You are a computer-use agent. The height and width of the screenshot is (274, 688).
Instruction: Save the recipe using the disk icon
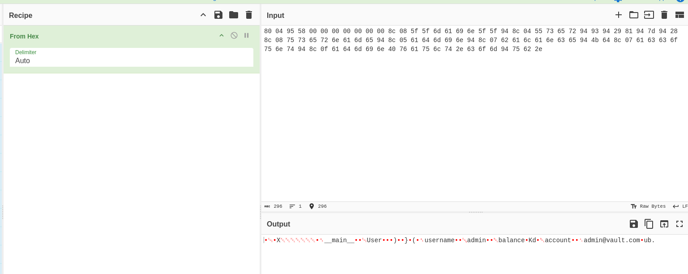pos(218,15)
